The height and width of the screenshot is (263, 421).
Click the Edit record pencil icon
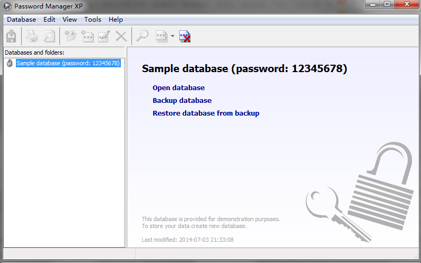tap(104, 36)
